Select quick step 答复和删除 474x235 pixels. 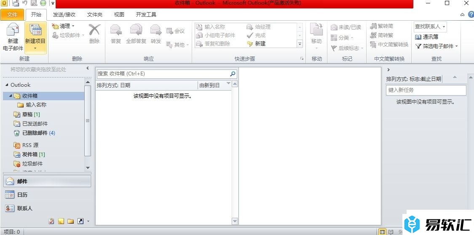click(213, 44)
